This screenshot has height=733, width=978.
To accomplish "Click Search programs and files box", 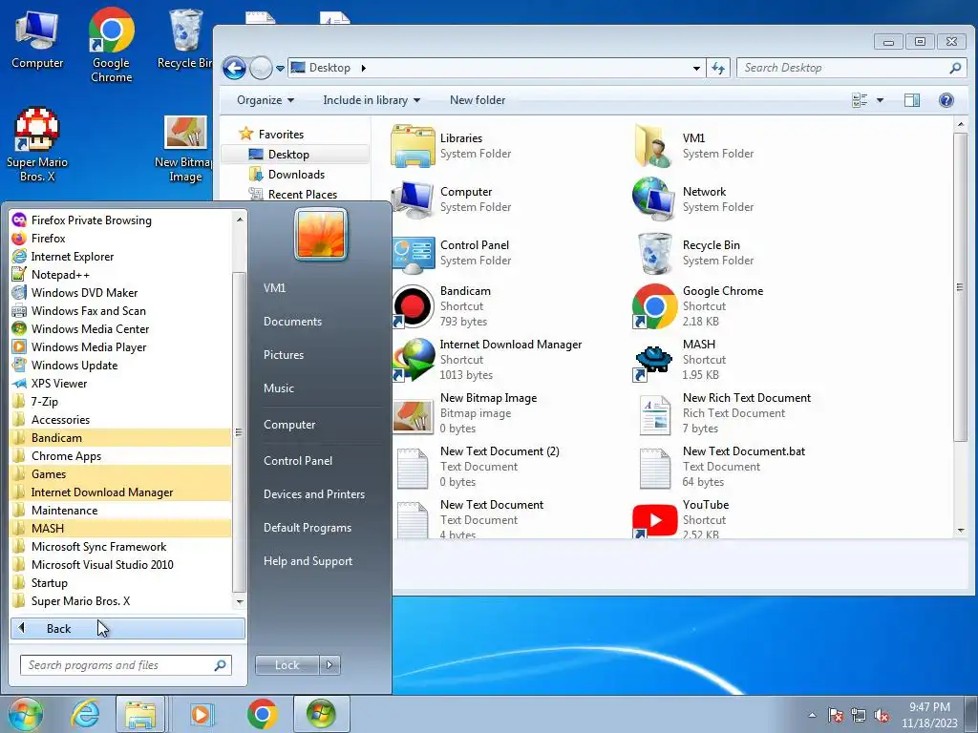I will (x=126, y=665).
